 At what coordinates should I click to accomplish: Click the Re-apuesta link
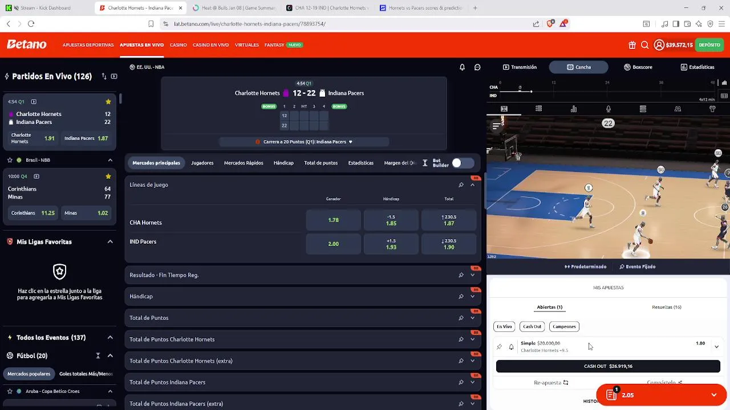pos(551,383)
